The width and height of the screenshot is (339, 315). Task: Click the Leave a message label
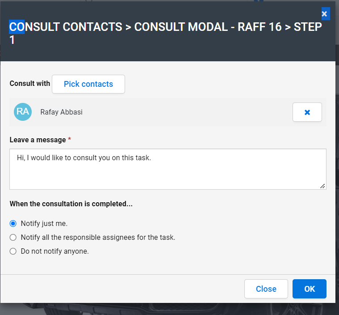(38, 140)
